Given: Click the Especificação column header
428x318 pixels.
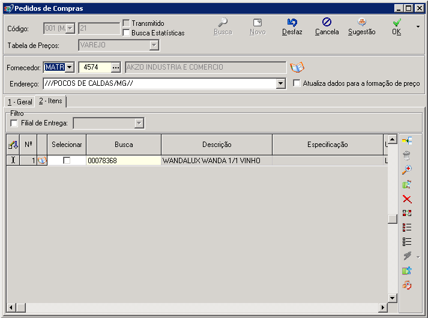Looking at the screenshot, I should coord(328,145).
